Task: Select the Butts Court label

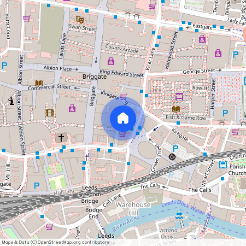Action: (x=8, y=27)
